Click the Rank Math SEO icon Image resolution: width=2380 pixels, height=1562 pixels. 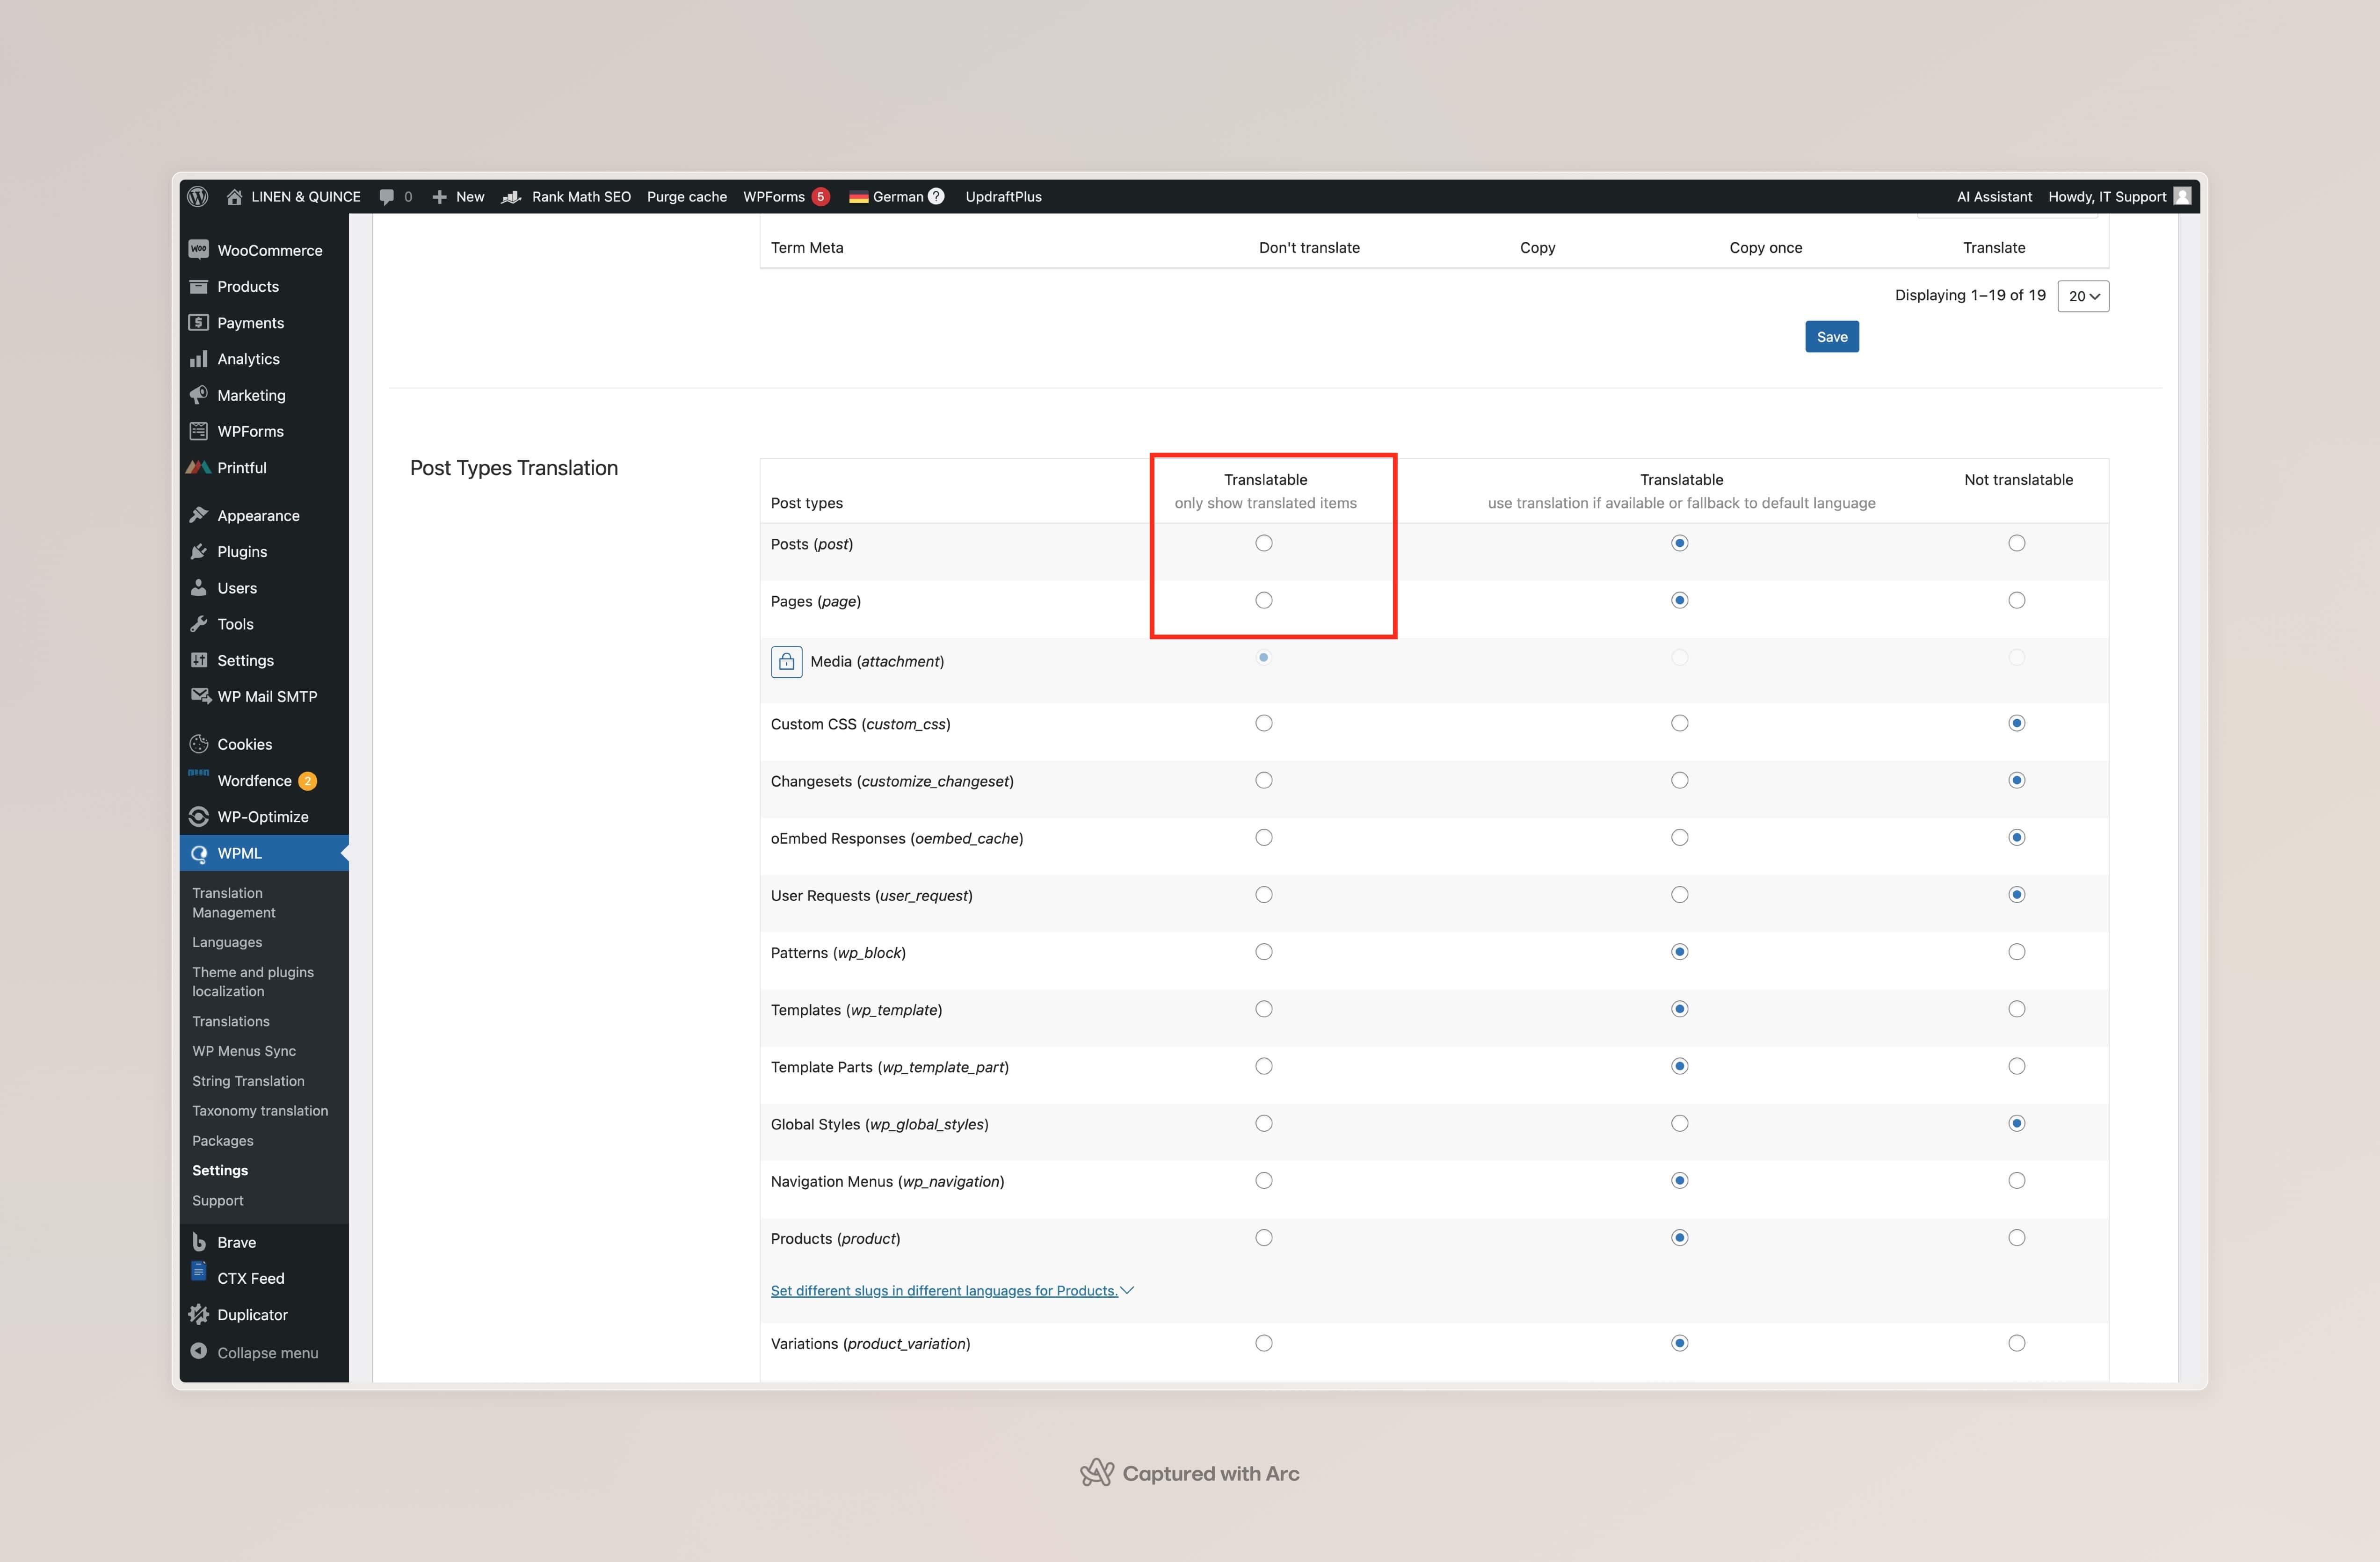coord(511,197)
